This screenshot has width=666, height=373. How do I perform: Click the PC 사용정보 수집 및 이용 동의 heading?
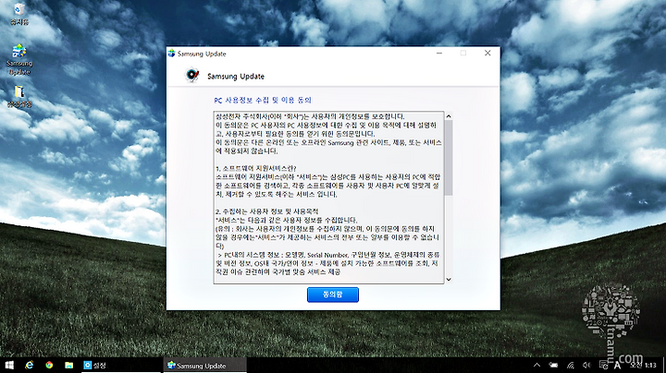(x=263, y=100)
